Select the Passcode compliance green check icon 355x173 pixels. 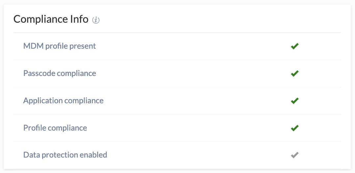pos(295,73)
